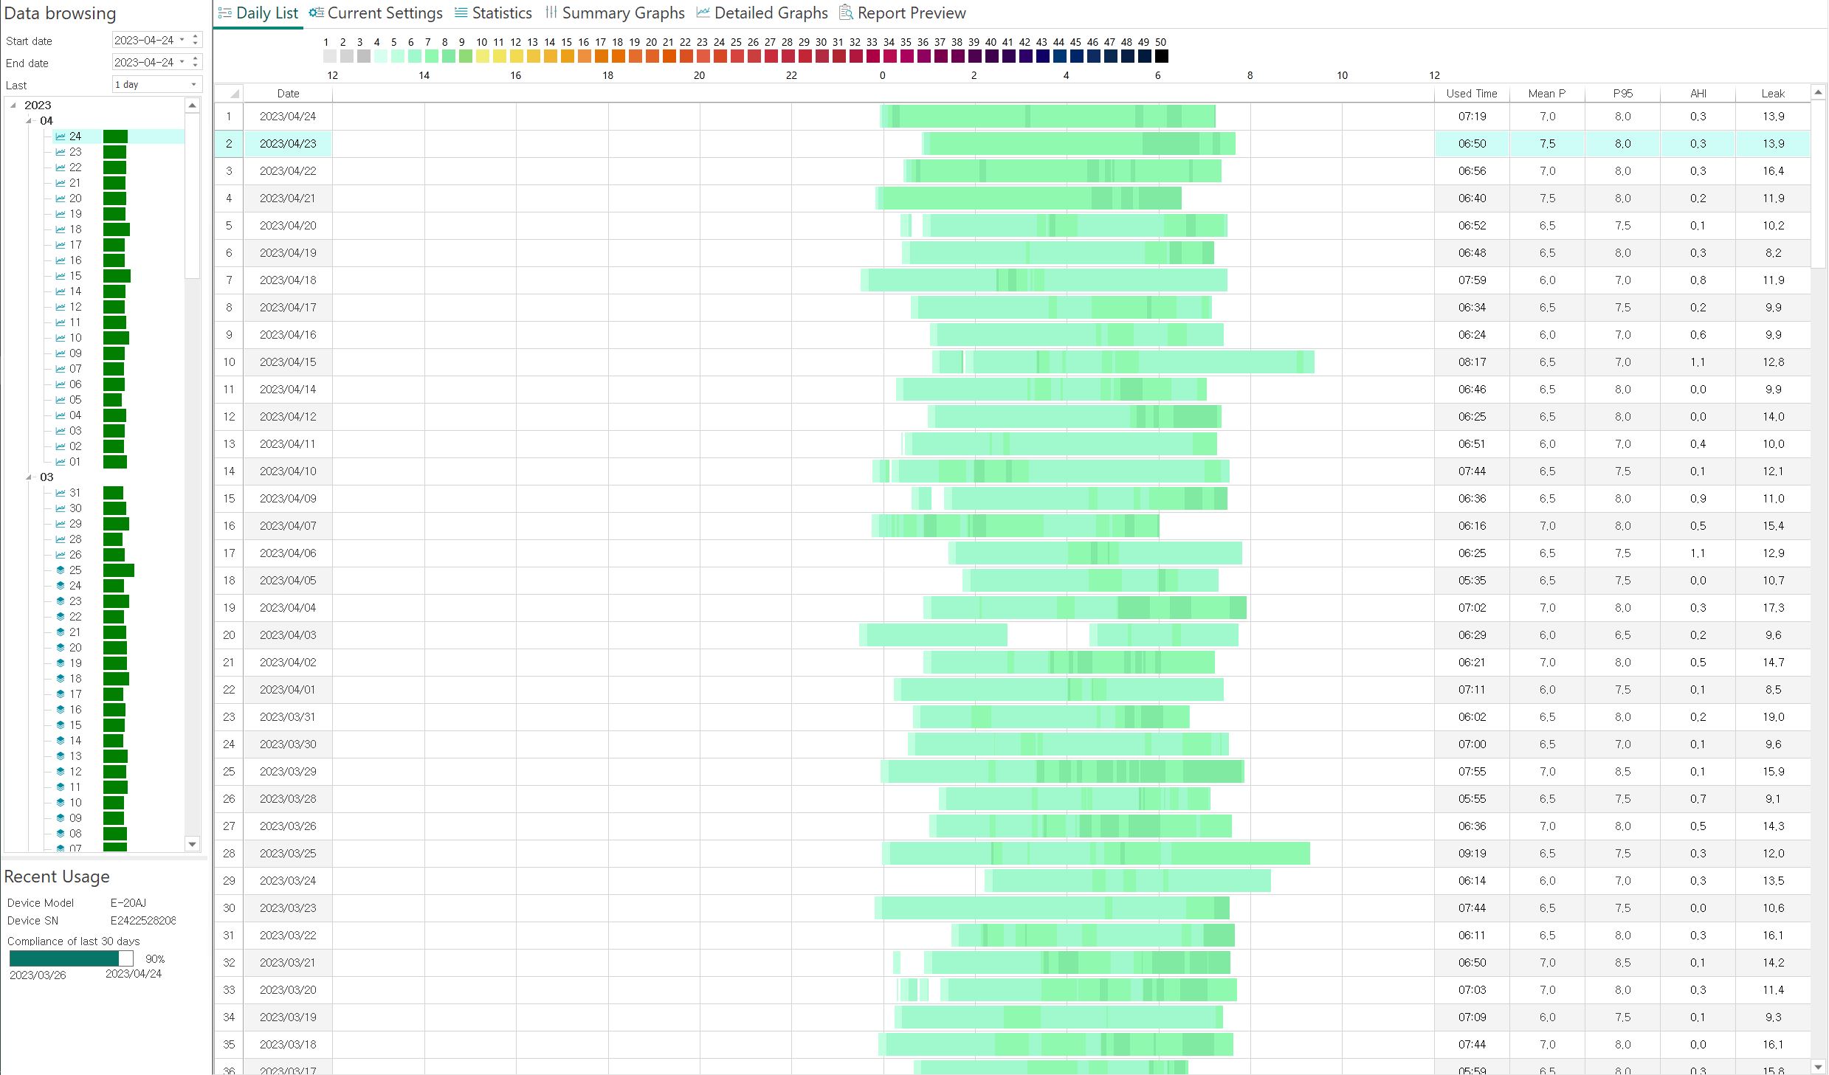Collapse the 03 month tree node
Screen dimensions: 1829x1075
[29, 477]
